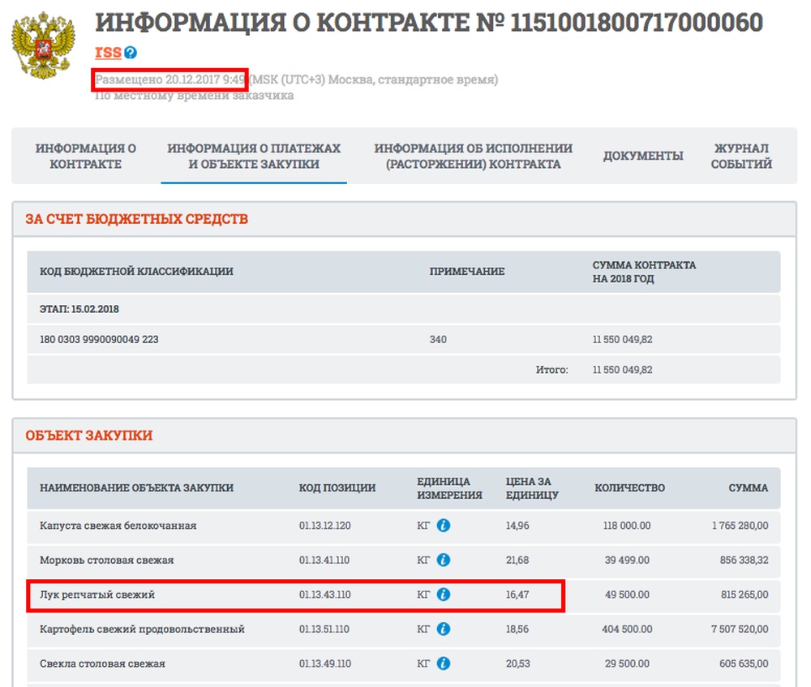Click the Код бюджетной классификации column header
The image size is (811, 687).
[136, 271]
